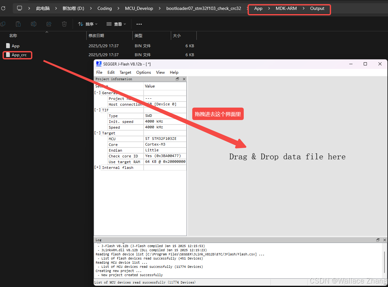Sort files by 名称 column header
The width and height of the screenshot is (388, 287).
point(13,36)
